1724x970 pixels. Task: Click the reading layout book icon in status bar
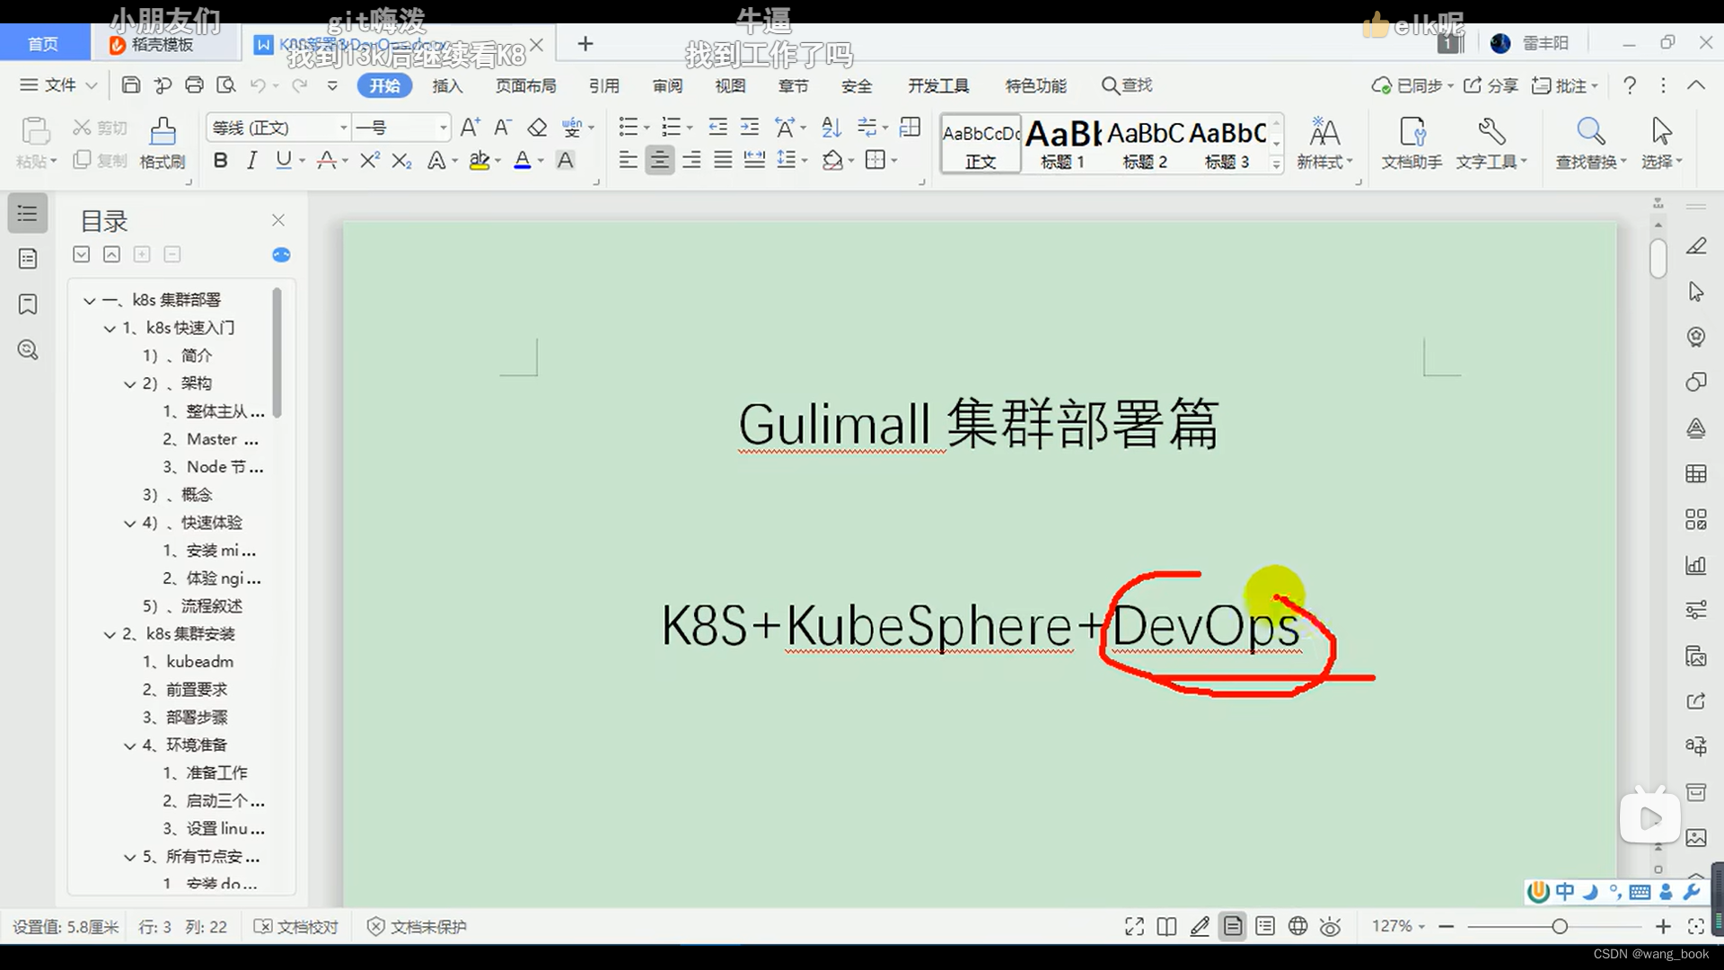(x=1166, y=926)
